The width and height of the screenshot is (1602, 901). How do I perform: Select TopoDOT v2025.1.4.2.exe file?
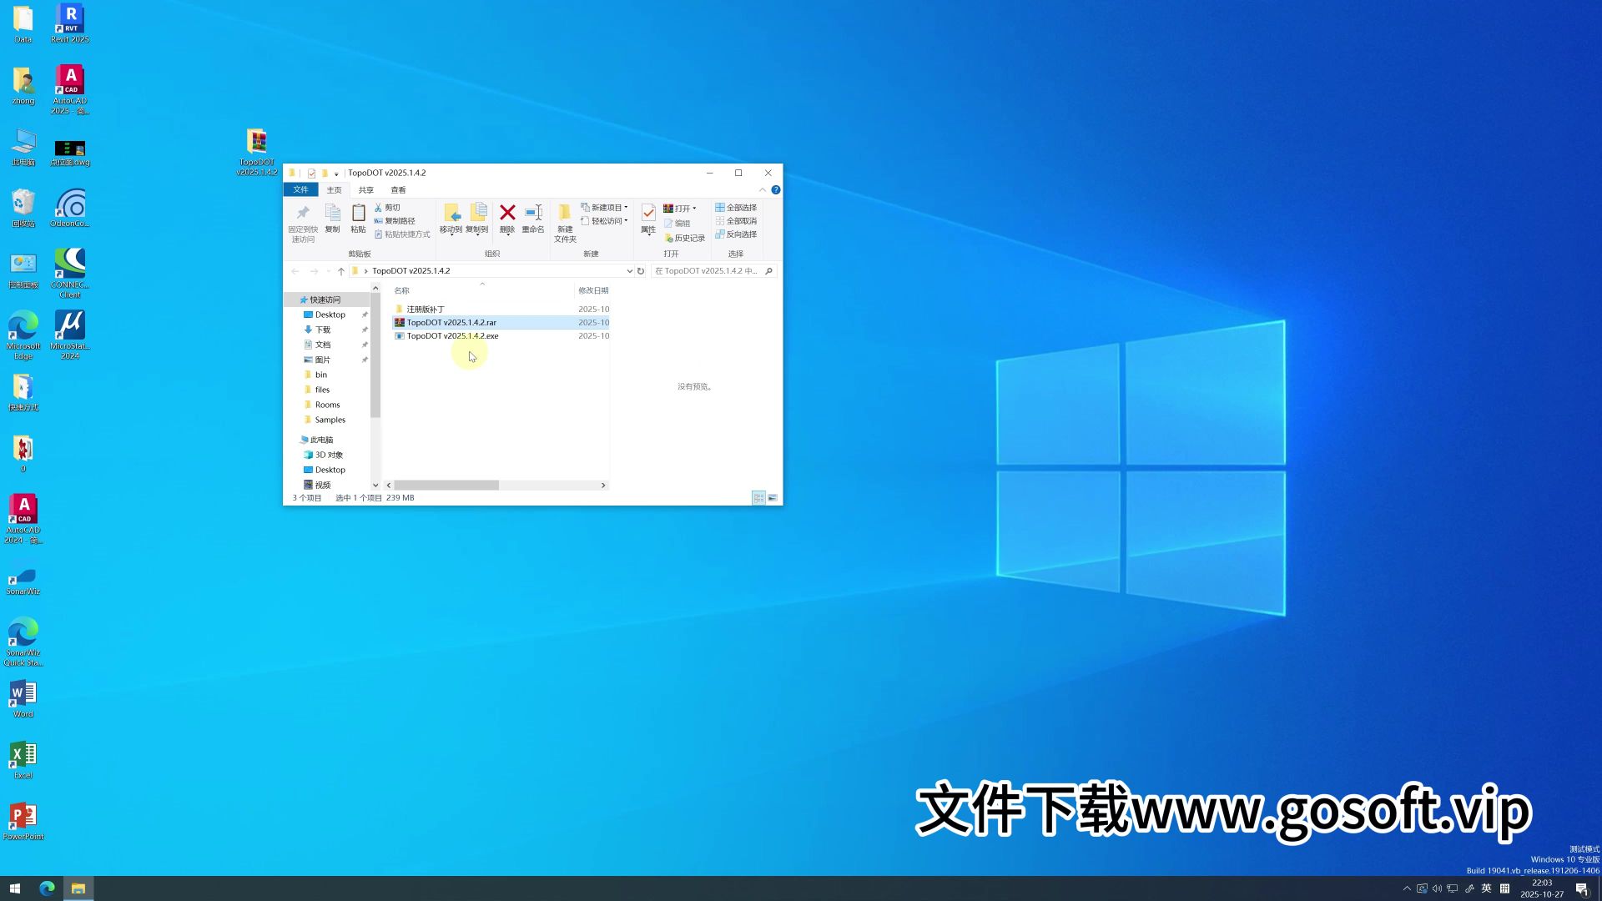tap(452, 336)
